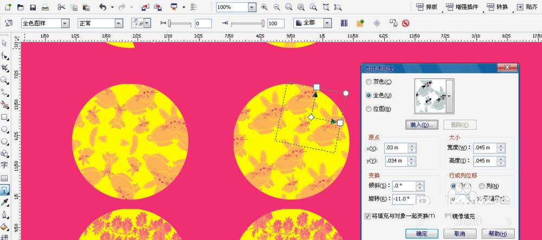
Task: Click the Zoom in magnifier icon
Action: 264,7
